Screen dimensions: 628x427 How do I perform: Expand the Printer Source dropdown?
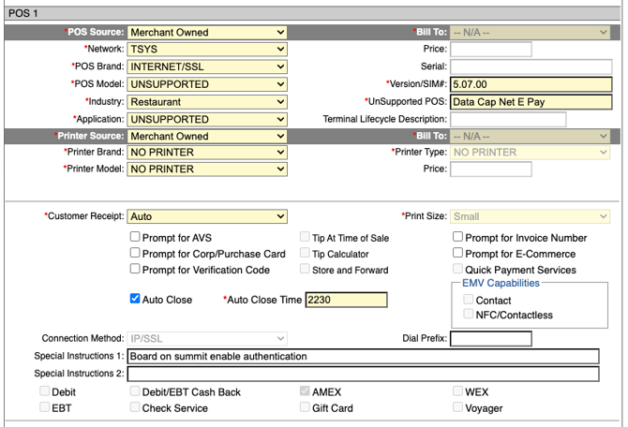click(207, 136)
